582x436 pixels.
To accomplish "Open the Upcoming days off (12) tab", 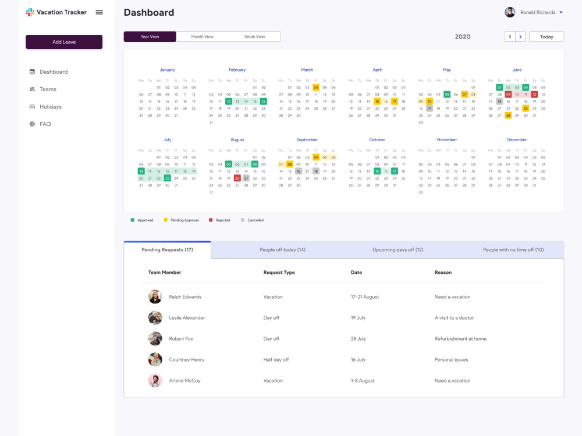I will (398, 250).
